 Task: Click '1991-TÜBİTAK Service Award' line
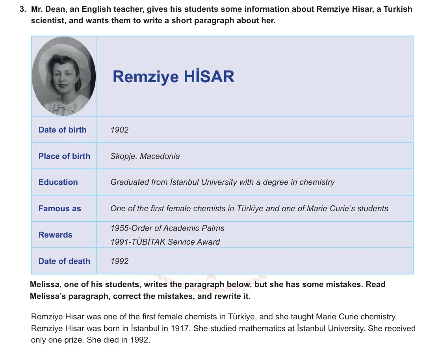click(x=165, y=241)
